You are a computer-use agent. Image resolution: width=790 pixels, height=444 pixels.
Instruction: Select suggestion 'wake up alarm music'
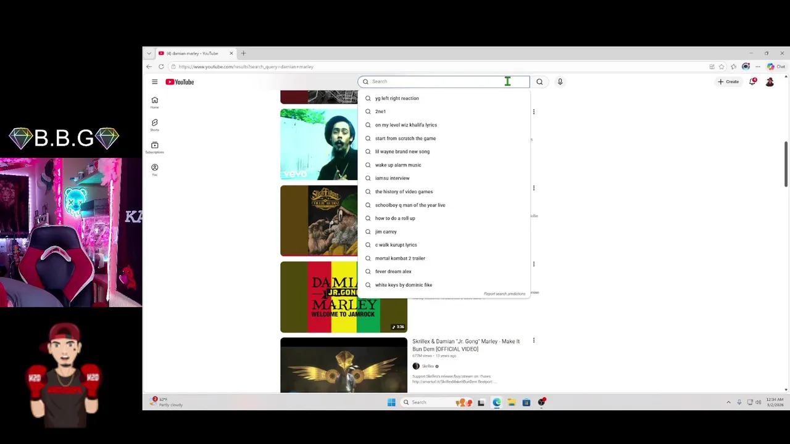(x=443, y=165)
